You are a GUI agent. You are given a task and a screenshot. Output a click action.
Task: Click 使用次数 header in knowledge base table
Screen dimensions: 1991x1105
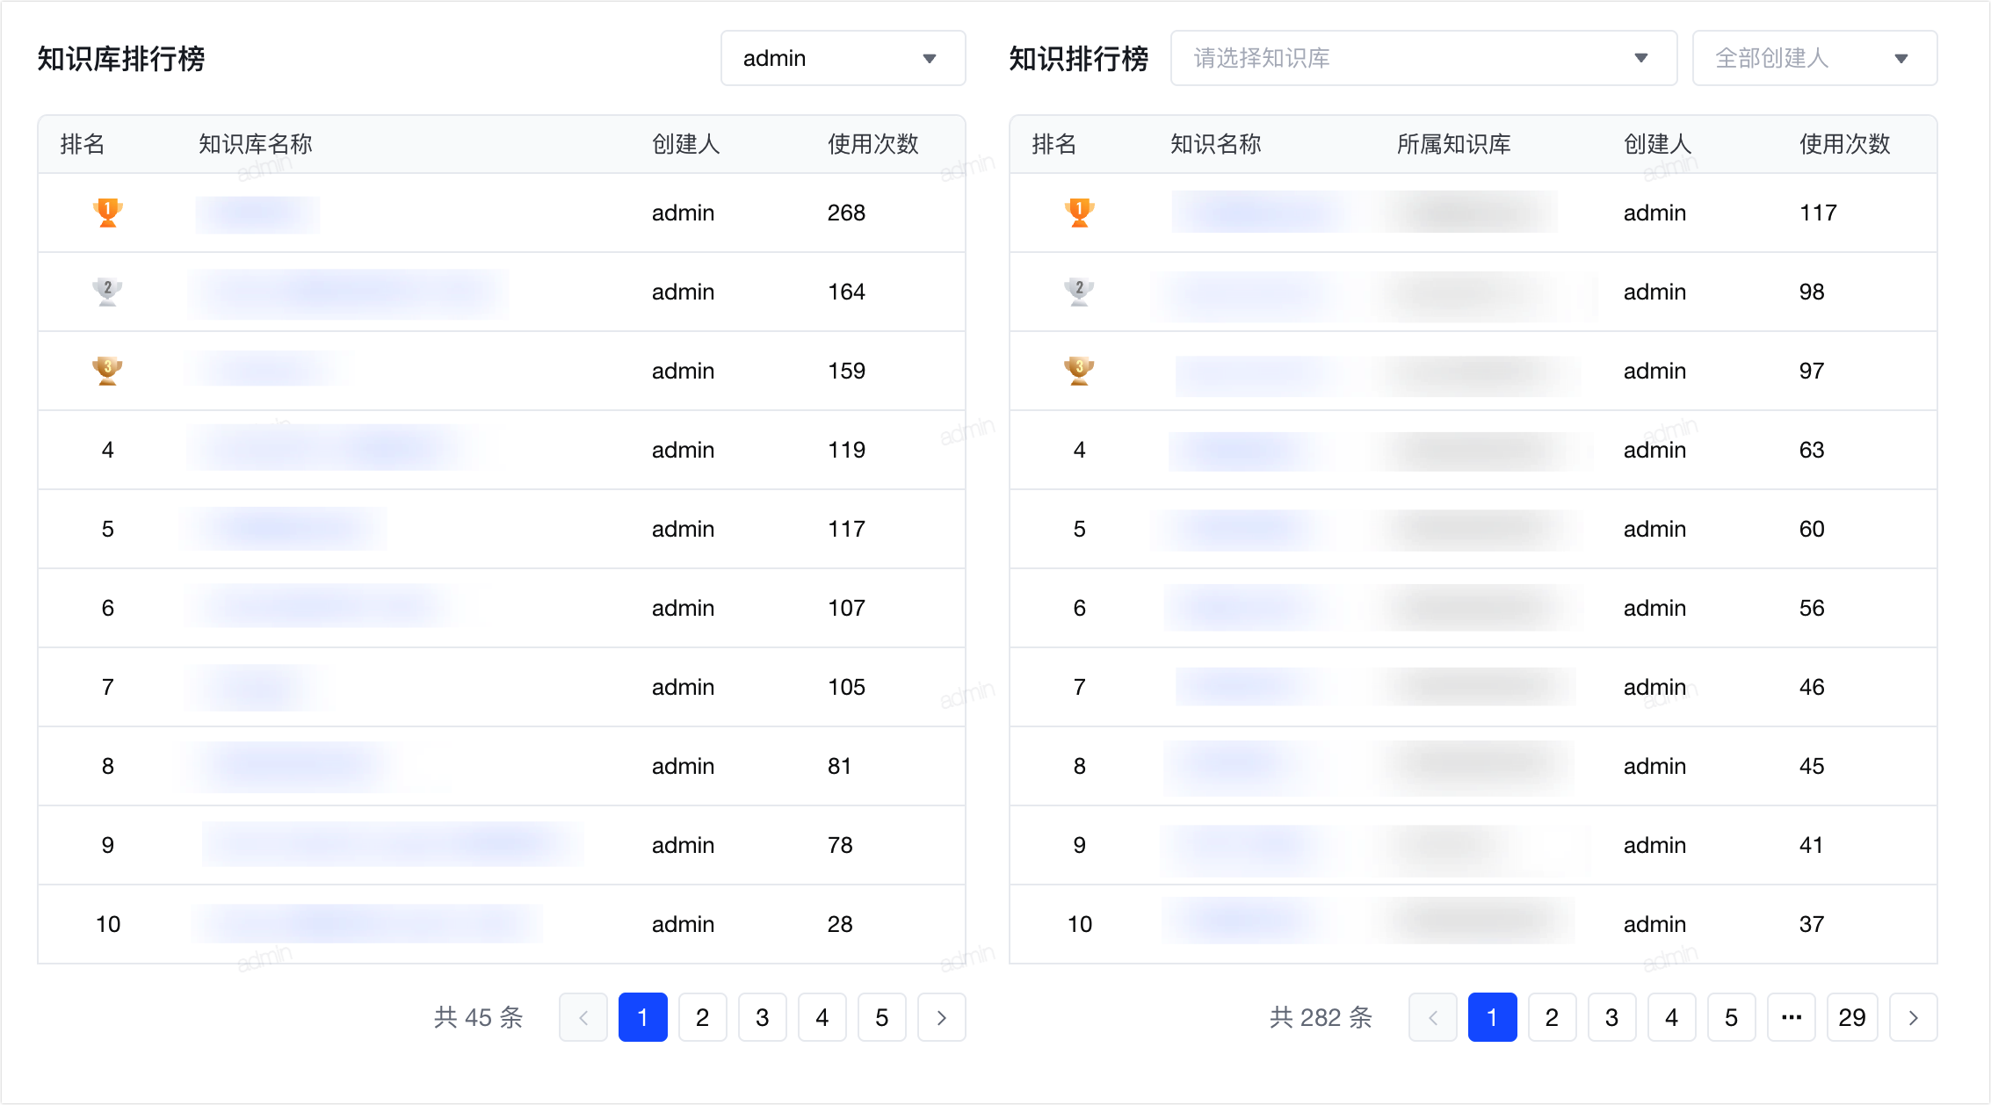(872, 144)
